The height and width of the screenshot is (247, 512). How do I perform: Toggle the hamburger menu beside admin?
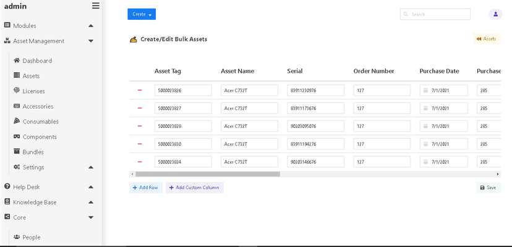click(96, 6)
